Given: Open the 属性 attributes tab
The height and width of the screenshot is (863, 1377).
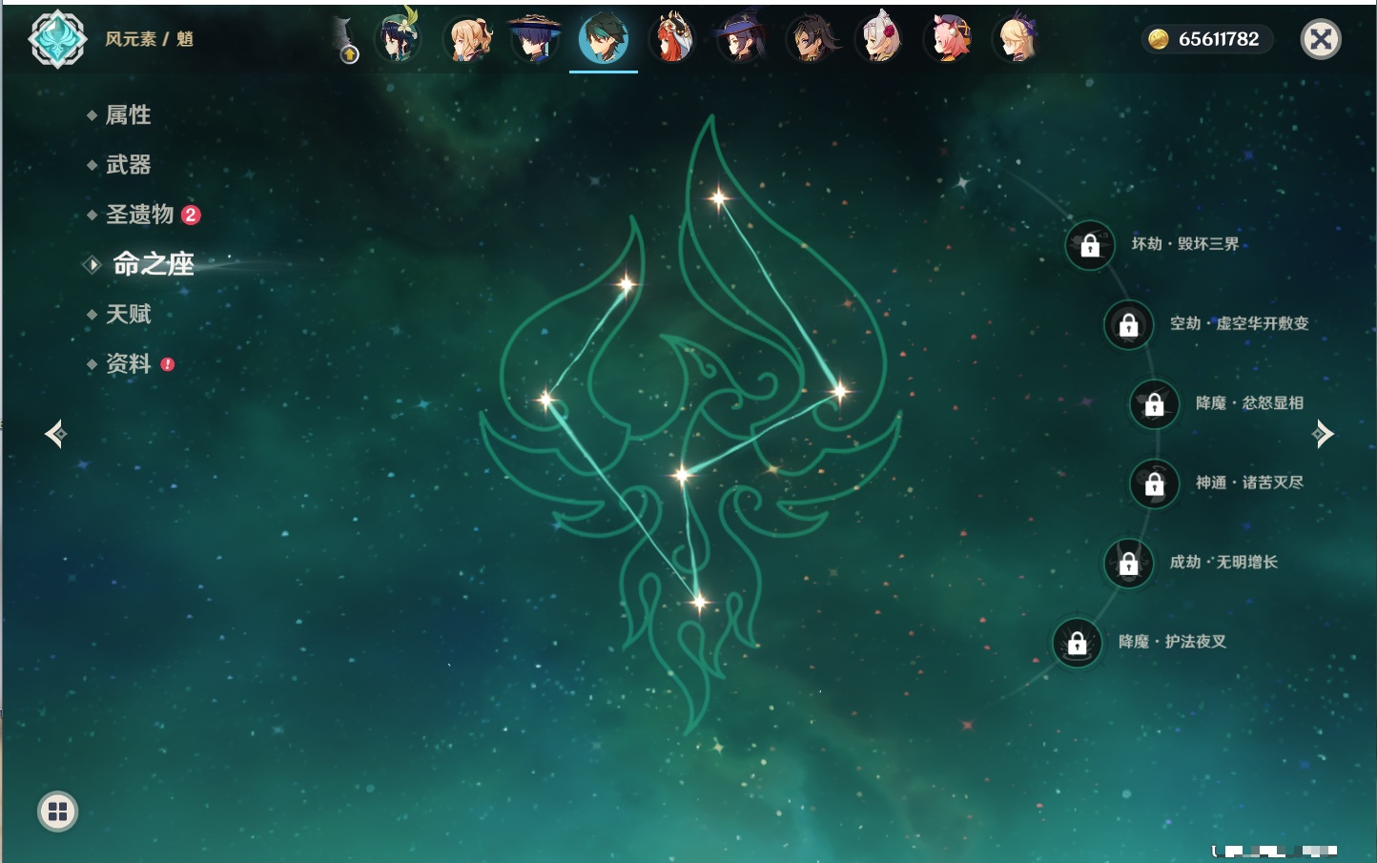Looking at the screenshot, I should click(x=128, y=115).
